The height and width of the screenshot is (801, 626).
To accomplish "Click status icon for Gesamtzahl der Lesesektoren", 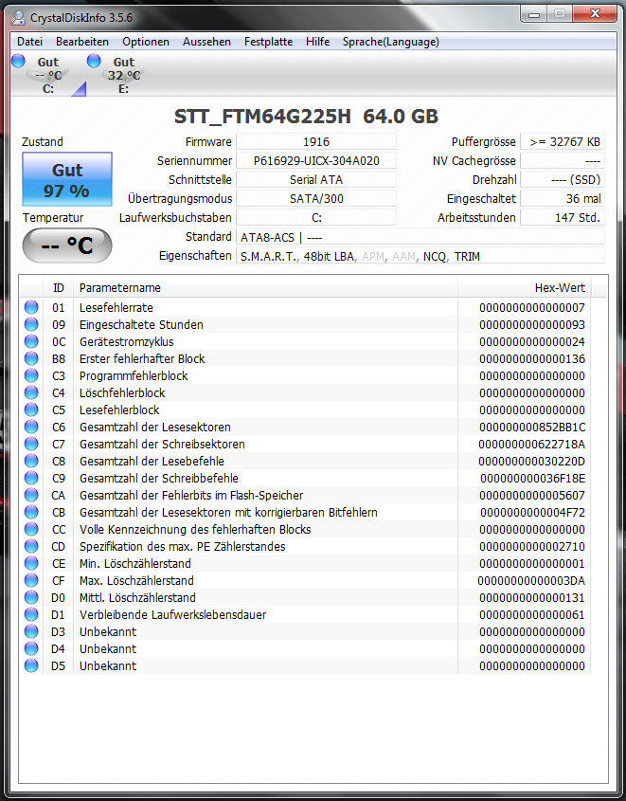I will pyautogui.click(x=31, y=427).
